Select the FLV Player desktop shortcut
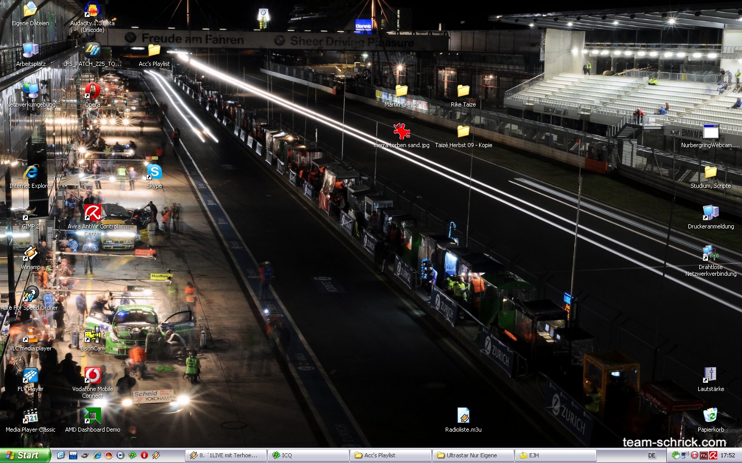The height and width of the screenshot is (463, 742). 30,380
